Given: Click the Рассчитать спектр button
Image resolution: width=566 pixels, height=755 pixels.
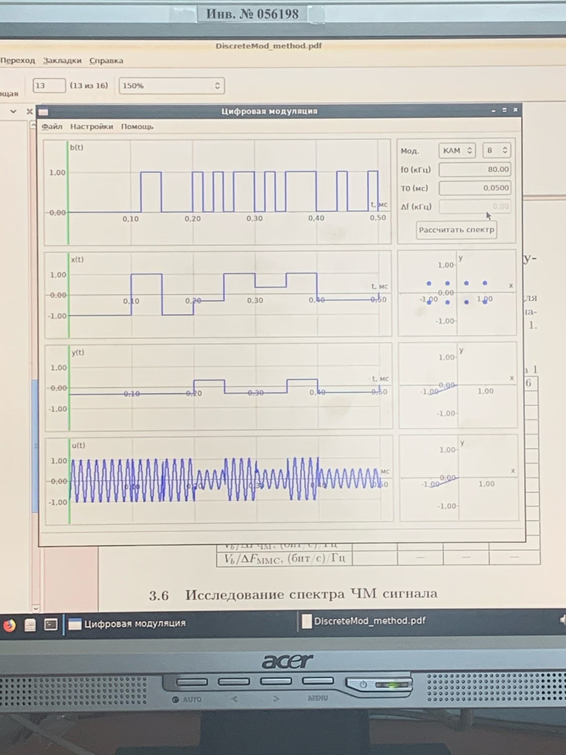Looking at the screenshot, I should click(x=456, y=230).
